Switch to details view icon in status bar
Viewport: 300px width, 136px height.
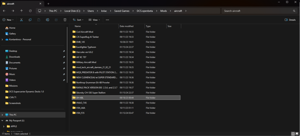pyautogui.click(x=293, y=134)
